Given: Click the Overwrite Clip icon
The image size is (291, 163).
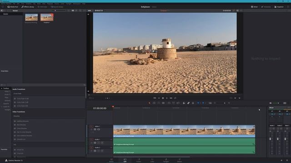Looking at the screenshot, I should (x=173, y=103).
